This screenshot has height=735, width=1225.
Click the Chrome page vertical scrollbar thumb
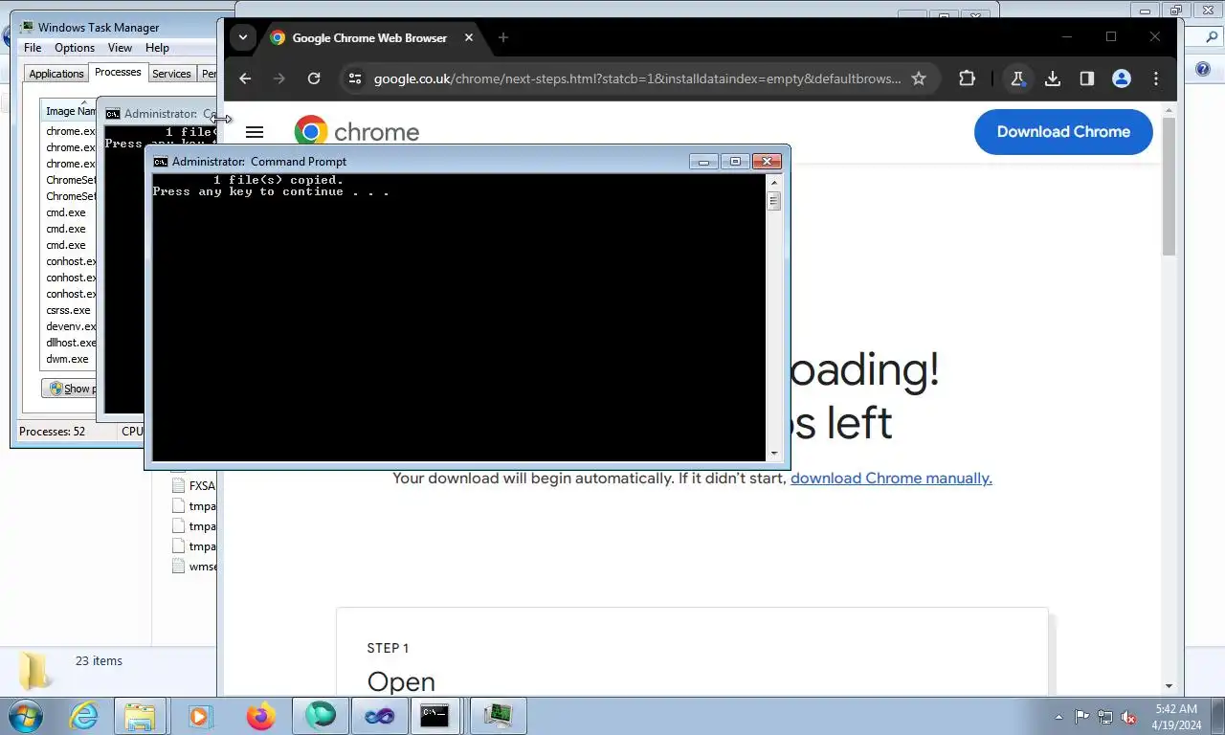coord(1169,187)
